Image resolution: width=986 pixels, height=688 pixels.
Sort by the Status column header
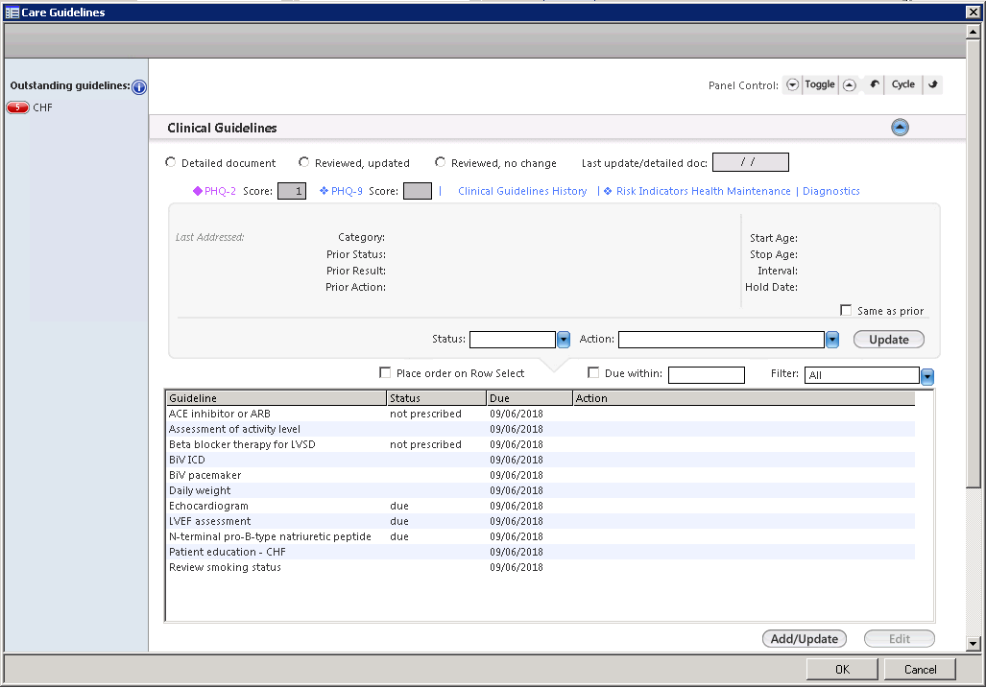[x=437, y=397]
